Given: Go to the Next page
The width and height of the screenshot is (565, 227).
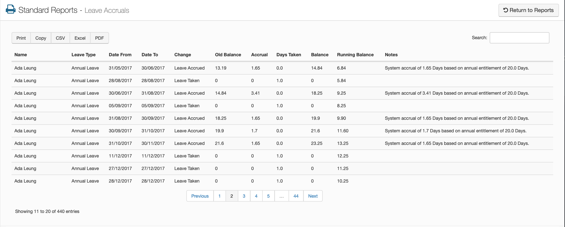Looking at the screenshot, I should click(313, 196).
